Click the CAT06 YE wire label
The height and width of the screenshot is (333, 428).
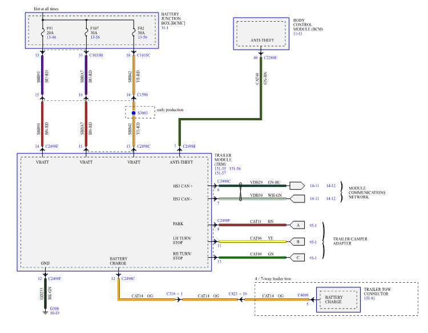click(x=261, y=238)
